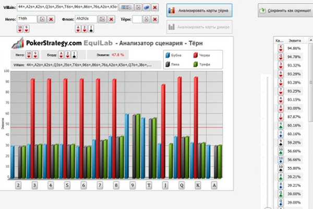Click rank T button under the chart
313x209 pixels.
pyautogui.click(x=149, y=185)
